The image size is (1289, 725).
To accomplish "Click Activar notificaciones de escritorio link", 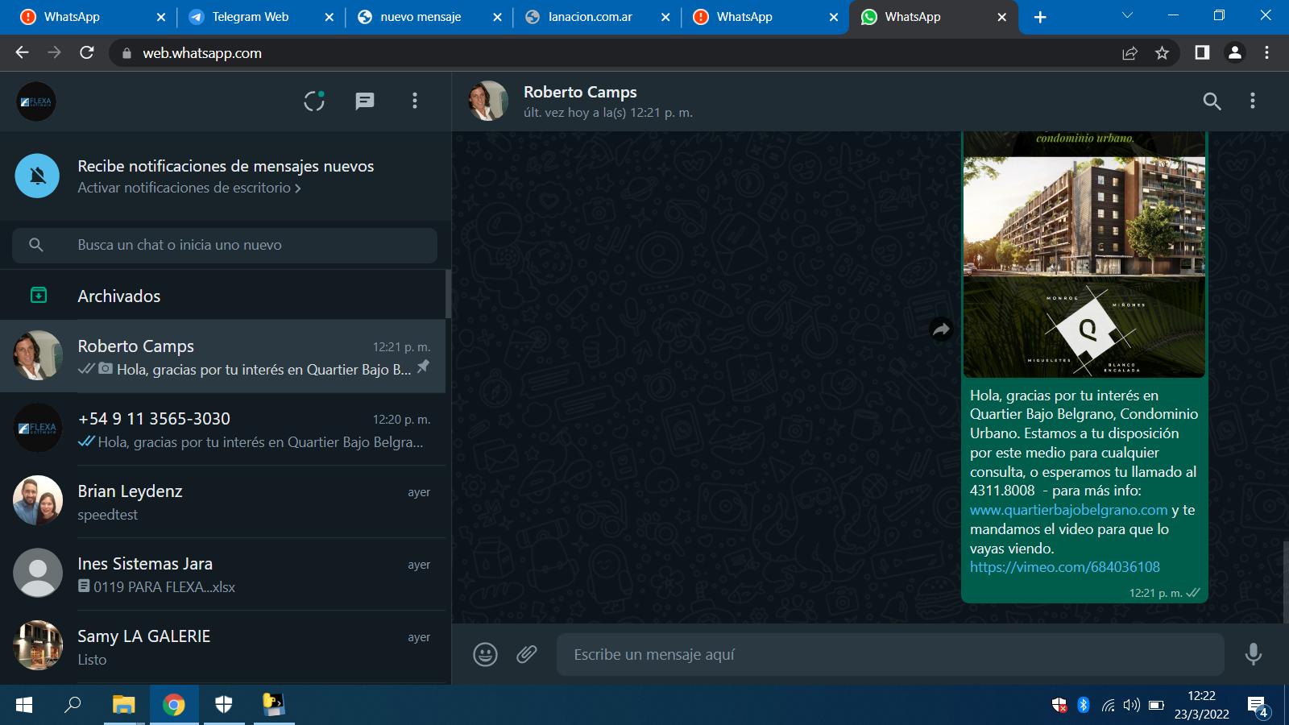I will (x=189, y=188).
